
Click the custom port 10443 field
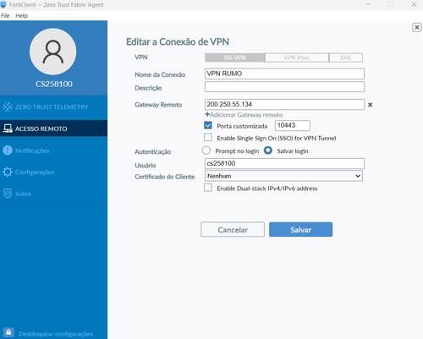293,125
